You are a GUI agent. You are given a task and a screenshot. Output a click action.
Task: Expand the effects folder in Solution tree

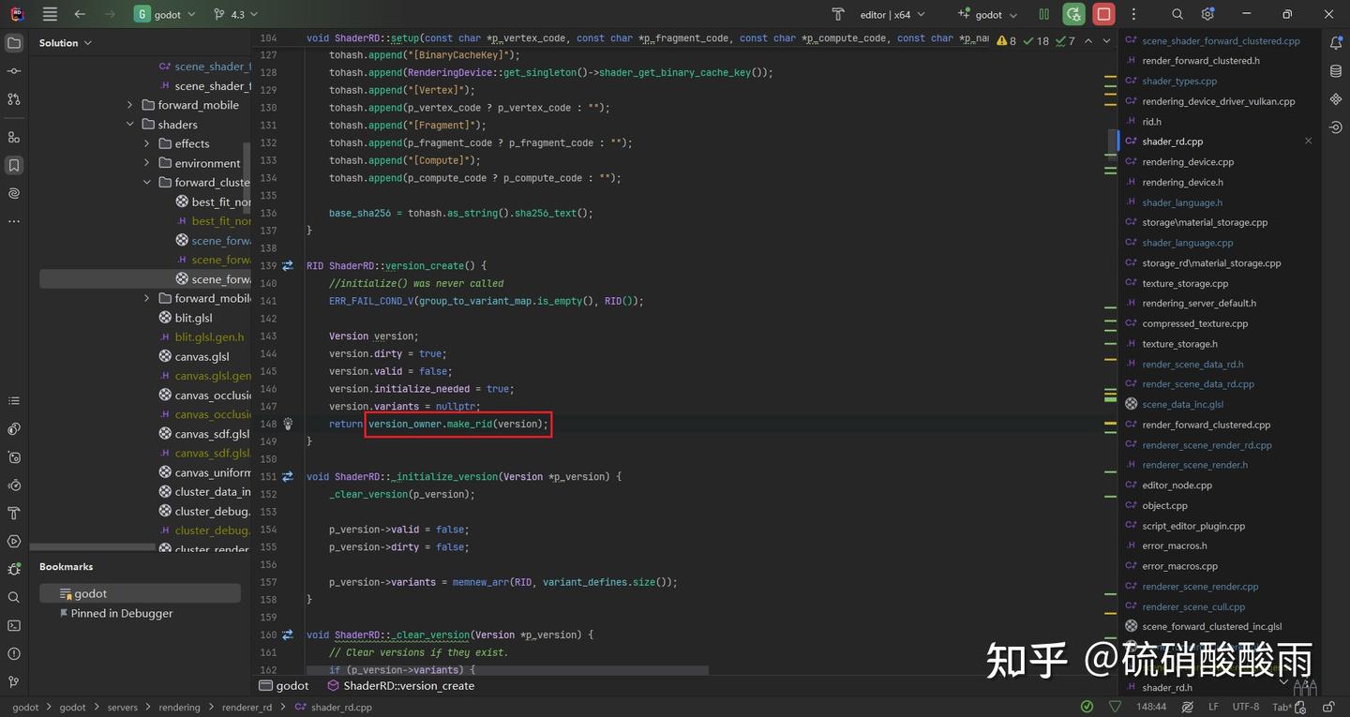146,142
